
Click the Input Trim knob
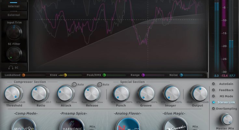tap(14, 32)
